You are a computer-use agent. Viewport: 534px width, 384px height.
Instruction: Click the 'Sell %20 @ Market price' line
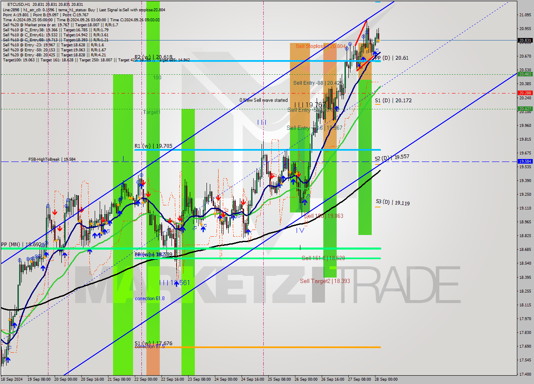click(60, 25)
